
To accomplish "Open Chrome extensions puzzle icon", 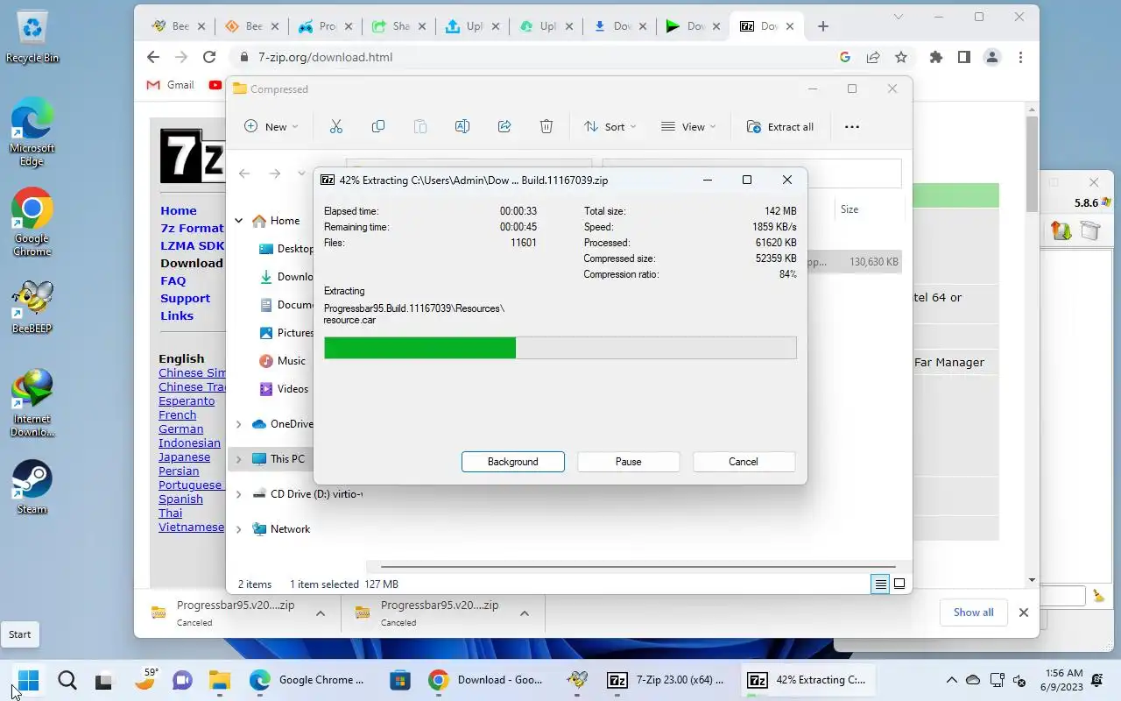I will [x=936, y=57].
